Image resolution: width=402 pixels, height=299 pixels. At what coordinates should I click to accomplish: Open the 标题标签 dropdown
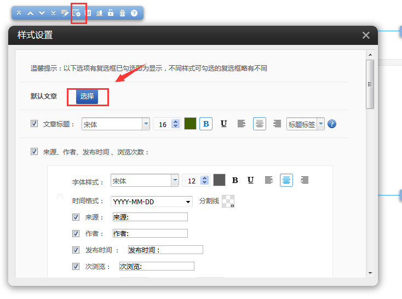click(320, 124)
